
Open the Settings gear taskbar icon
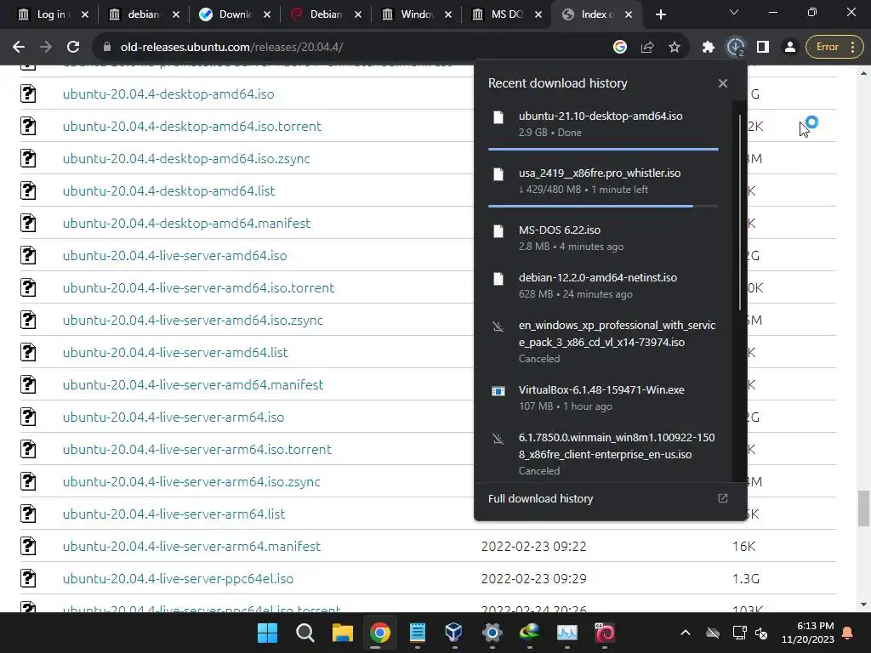pyautogui.click(x=492, y=633)
